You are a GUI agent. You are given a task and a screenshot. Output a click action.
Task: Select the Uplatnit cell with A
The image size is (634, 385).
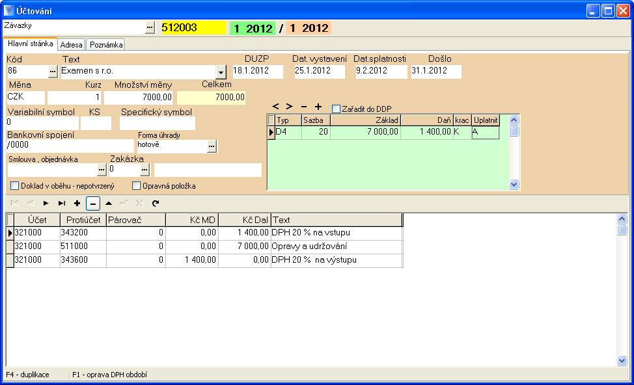(485, 132)
